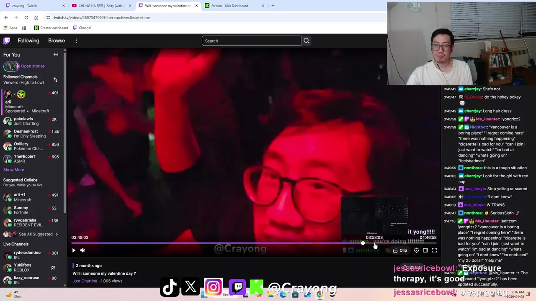Close the crayong - Twitch tab
Screen dimensions: 536x301
pyautogui.click(x=64, y=5)
